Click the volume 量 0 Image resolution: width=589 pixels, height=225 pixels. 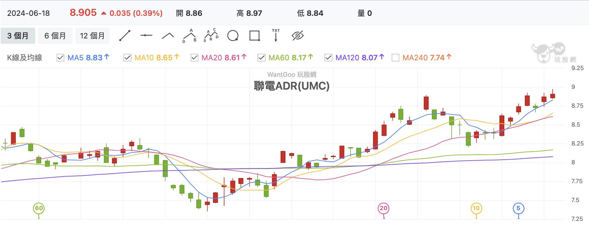(365, 13)
